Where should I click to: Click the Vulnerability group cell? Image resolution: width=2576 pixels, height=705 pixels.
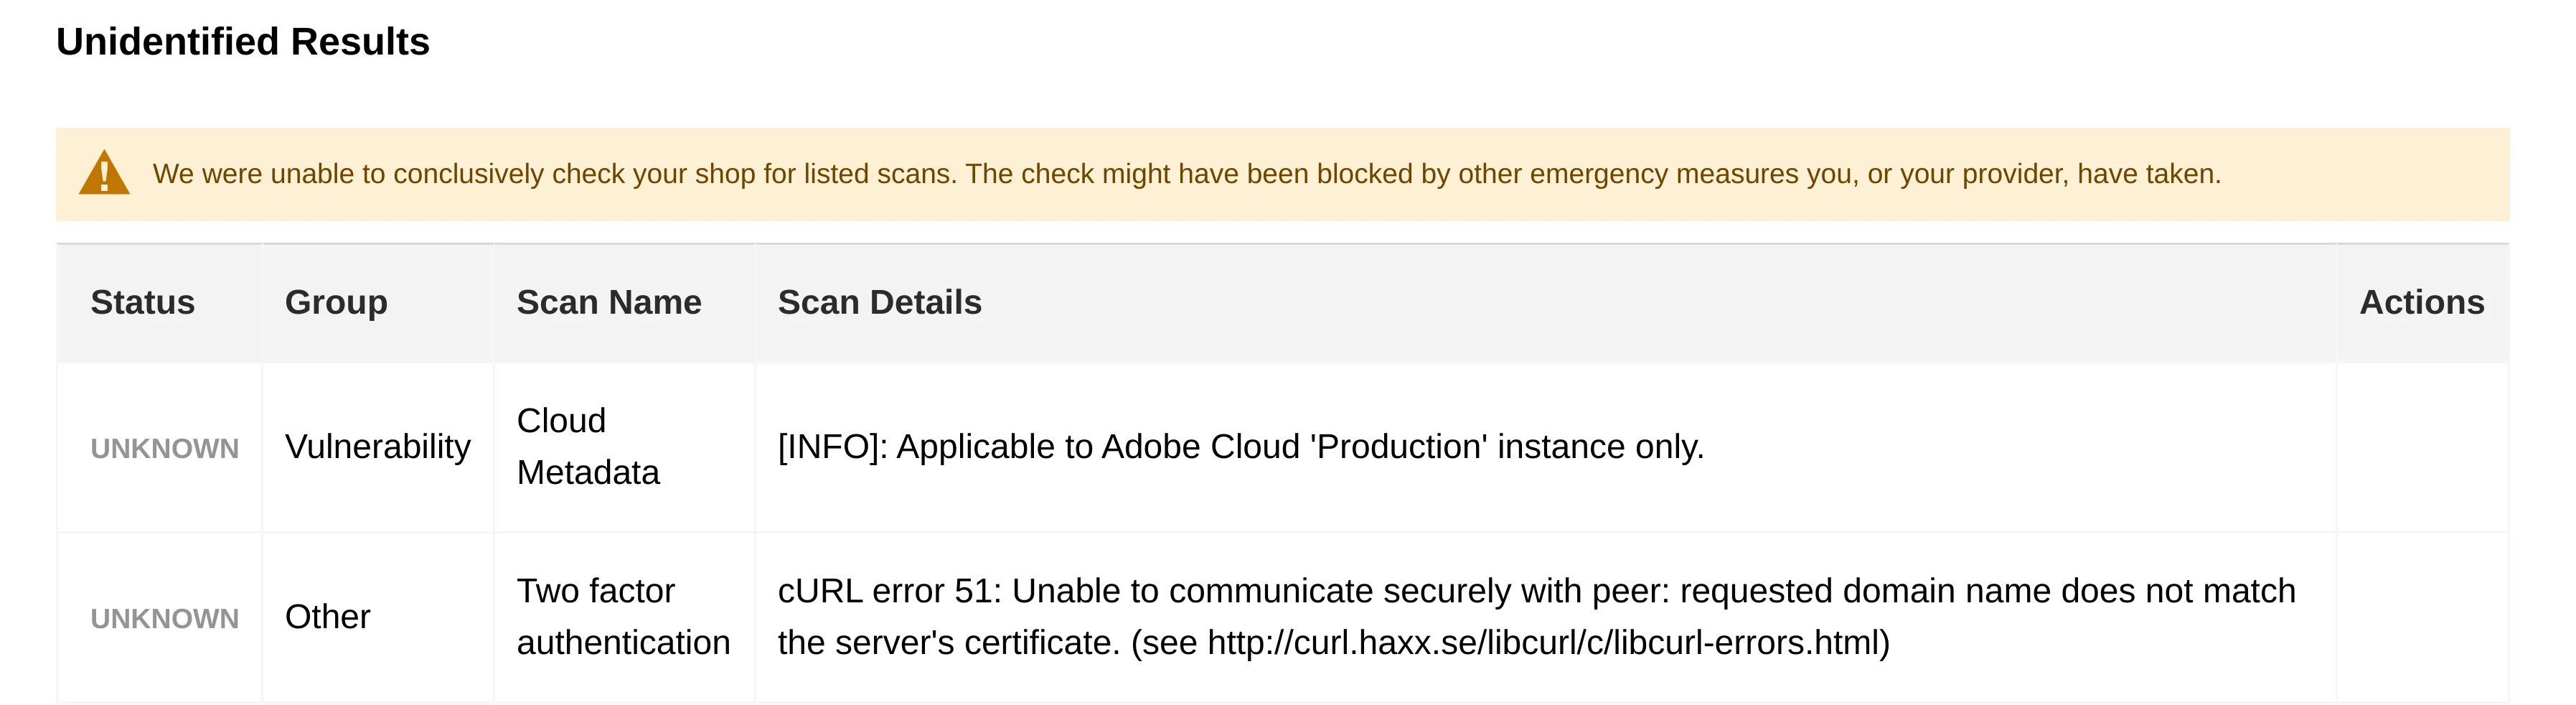click(378, 446)
